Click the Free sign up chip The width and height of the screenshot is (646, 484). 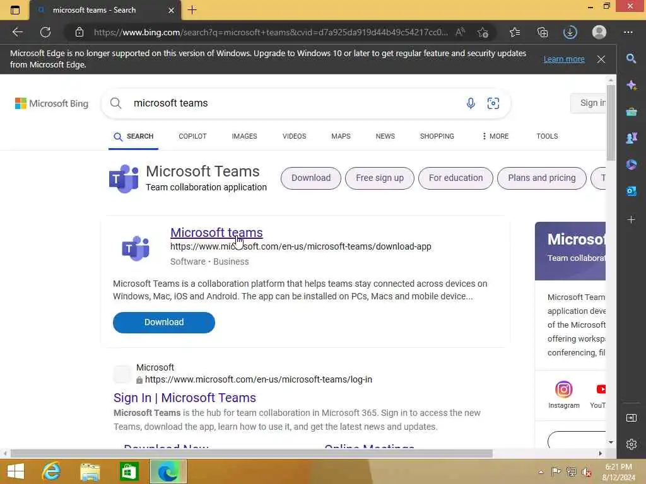[379, 178]
